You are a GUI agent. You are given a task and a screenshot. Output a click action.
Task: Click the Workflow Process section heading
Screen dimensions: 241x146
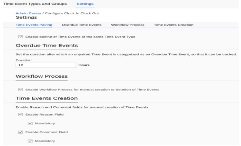42,76
